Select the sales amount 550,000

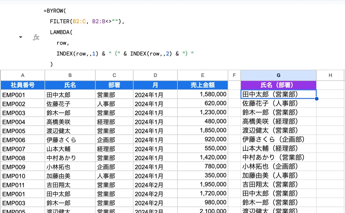[203, 149]
